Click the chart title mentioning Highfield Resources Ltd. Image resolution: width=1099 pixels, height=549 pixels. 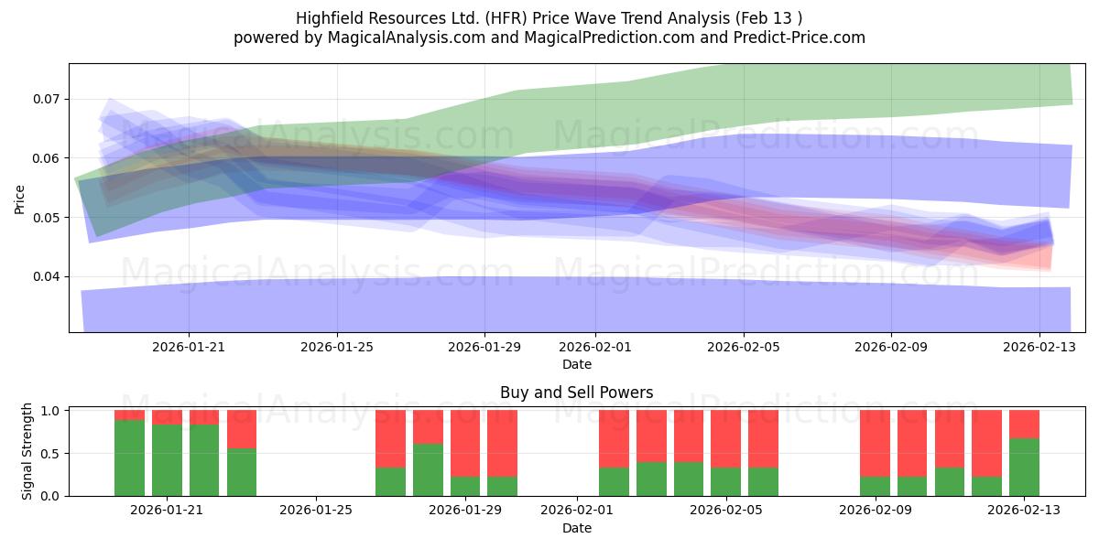click(x=549, y=18)
